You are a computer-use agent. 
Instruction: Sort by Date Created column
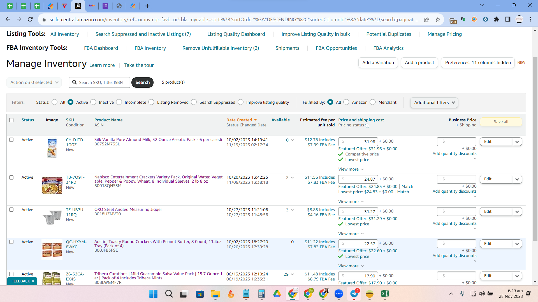pyautogui.click(x=242, y=120)
